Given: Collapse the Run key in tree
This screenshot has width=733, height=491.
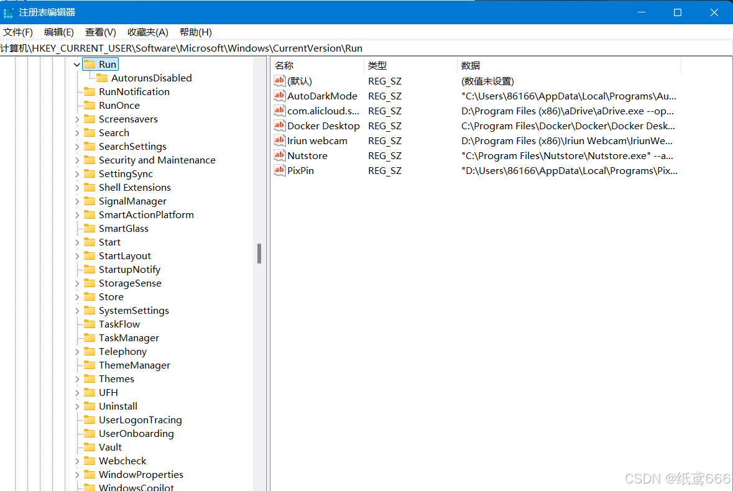Looking at the screenshot, I should click(x=77, y=64).
